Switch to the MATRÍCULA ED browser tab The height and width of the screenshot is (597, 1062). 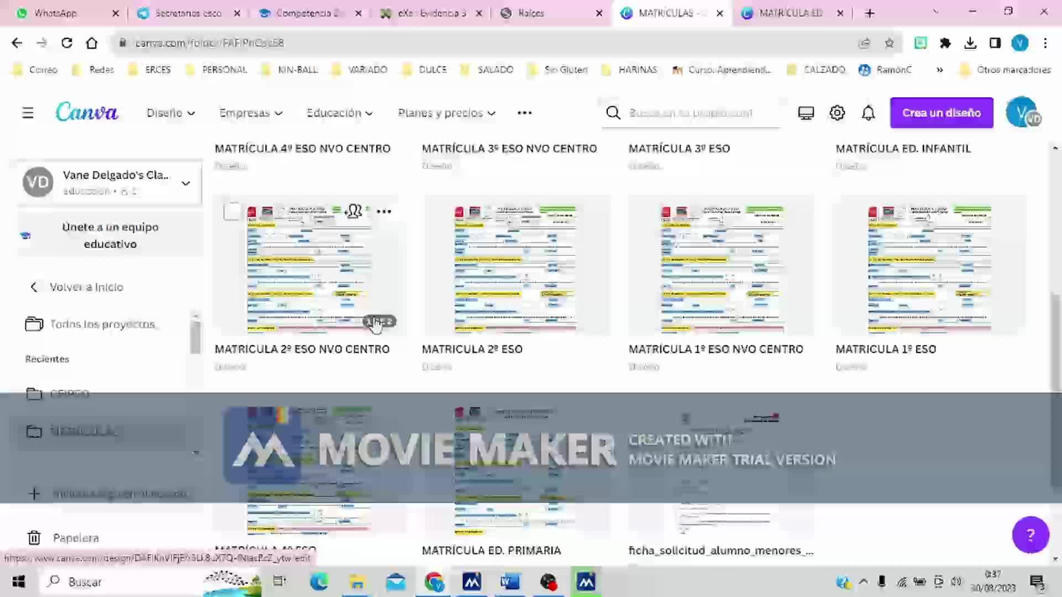point(790,13)
